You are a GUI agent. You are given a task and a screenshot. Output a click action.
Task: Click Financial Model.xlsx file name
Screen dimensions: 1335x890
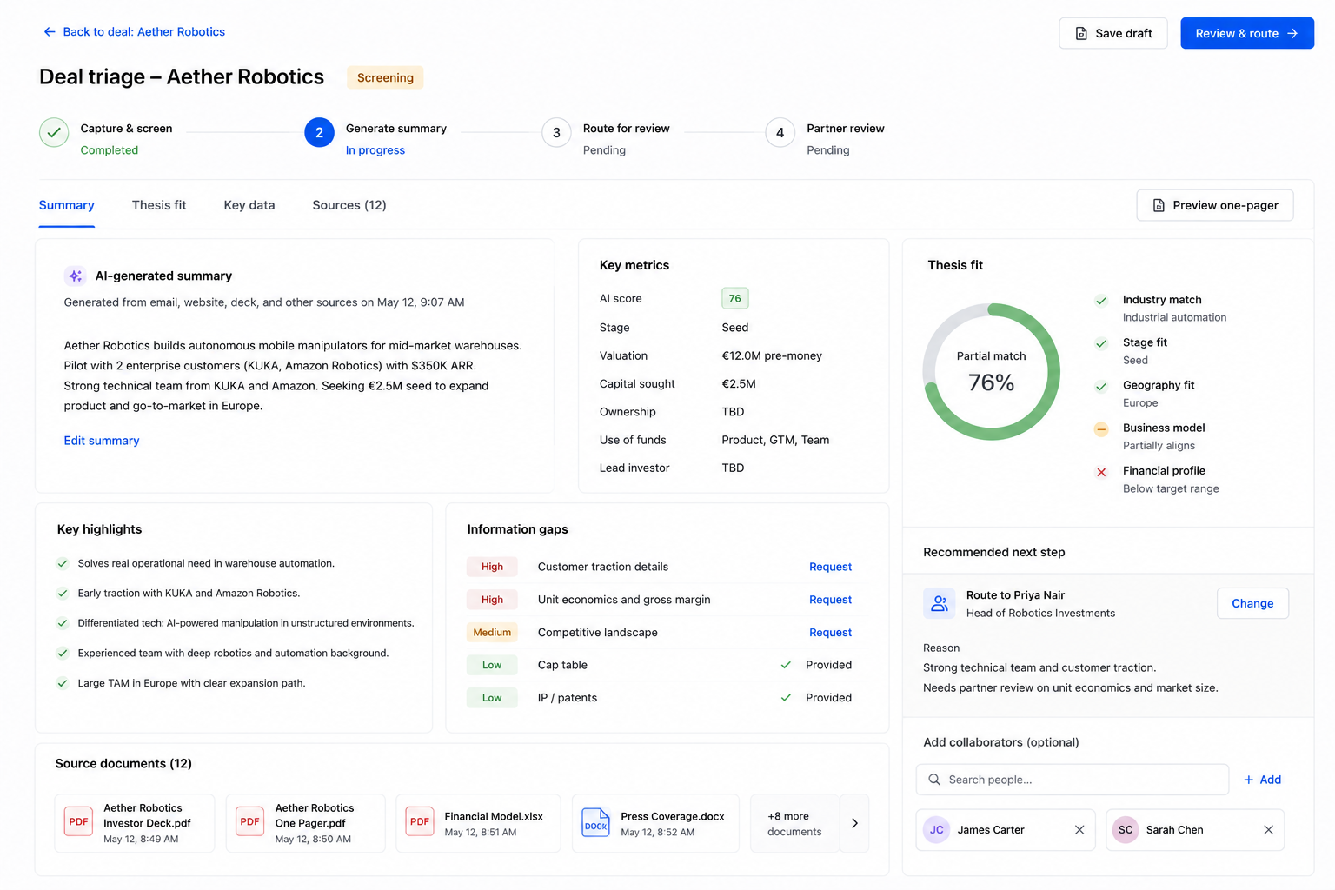click(494, 816)
